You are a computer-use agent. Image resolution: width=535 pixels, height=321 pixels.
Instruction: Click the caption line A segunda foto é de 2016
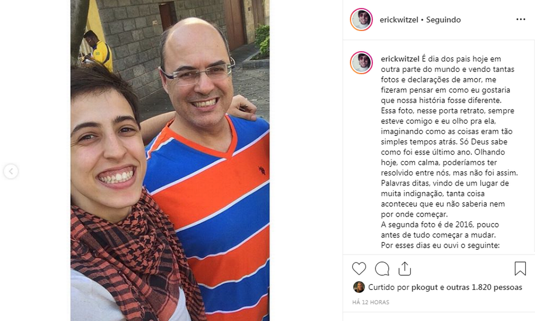[x=440, y=225]
